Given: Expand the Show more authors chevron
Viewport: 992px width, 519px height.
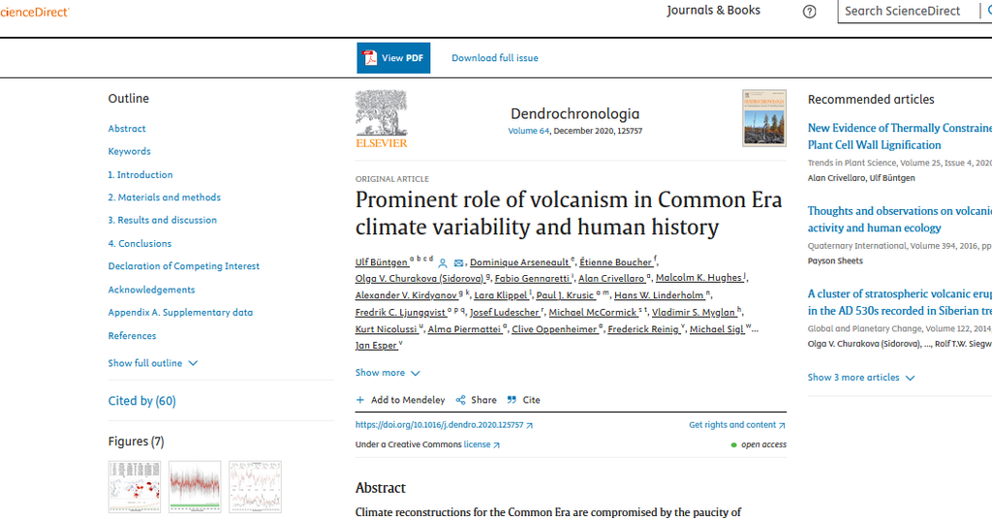Looking at the screenshot, I should click(x=416, y=373).
